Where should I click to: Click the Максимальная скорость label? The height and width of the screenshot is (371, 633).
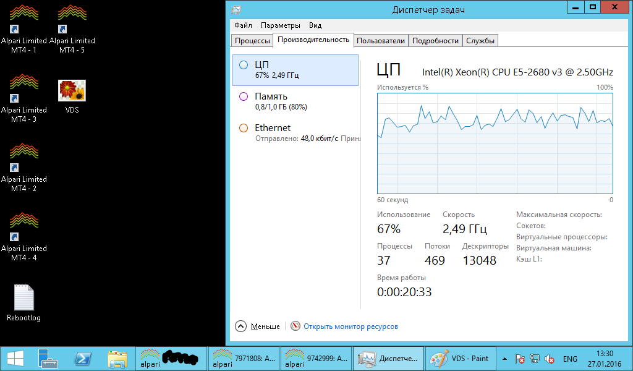click(x=559, y=215)
